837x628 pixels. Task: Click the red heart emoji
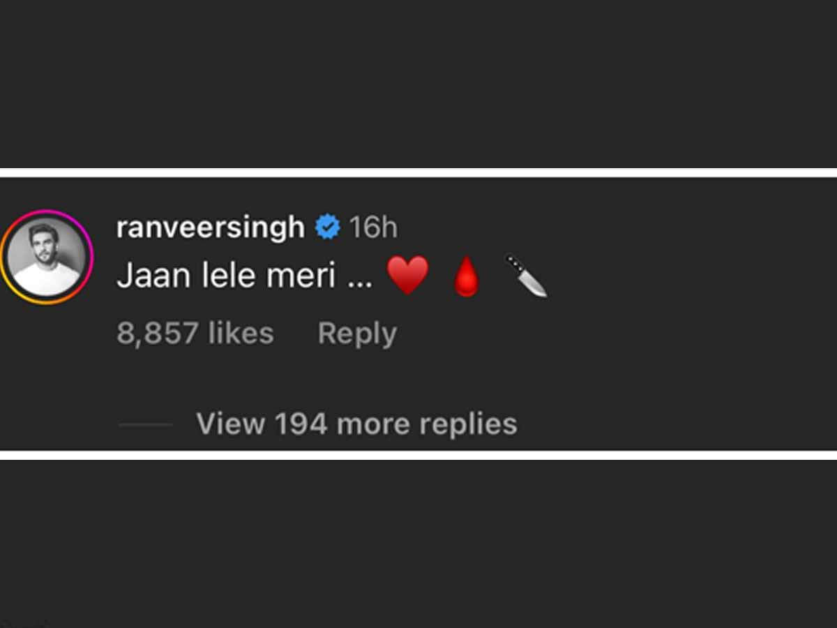coord(407,275)
